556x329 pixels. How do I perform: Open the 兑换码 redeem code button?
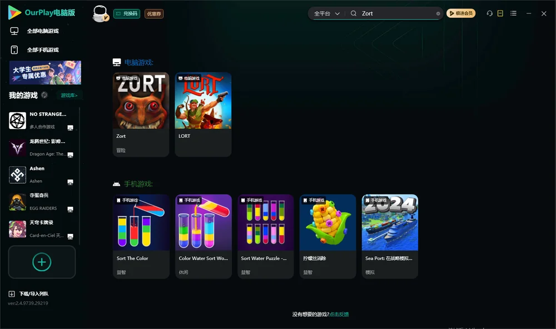(127, 13)
